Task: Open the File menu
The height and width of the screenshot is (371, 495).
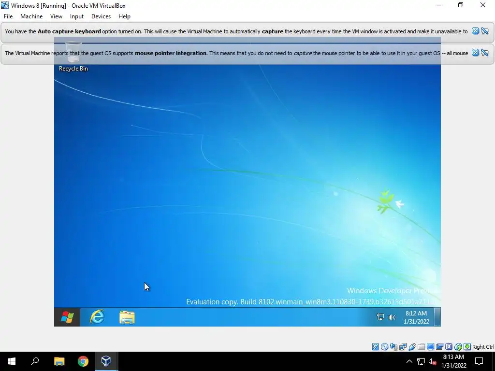Action: [8, 16]
